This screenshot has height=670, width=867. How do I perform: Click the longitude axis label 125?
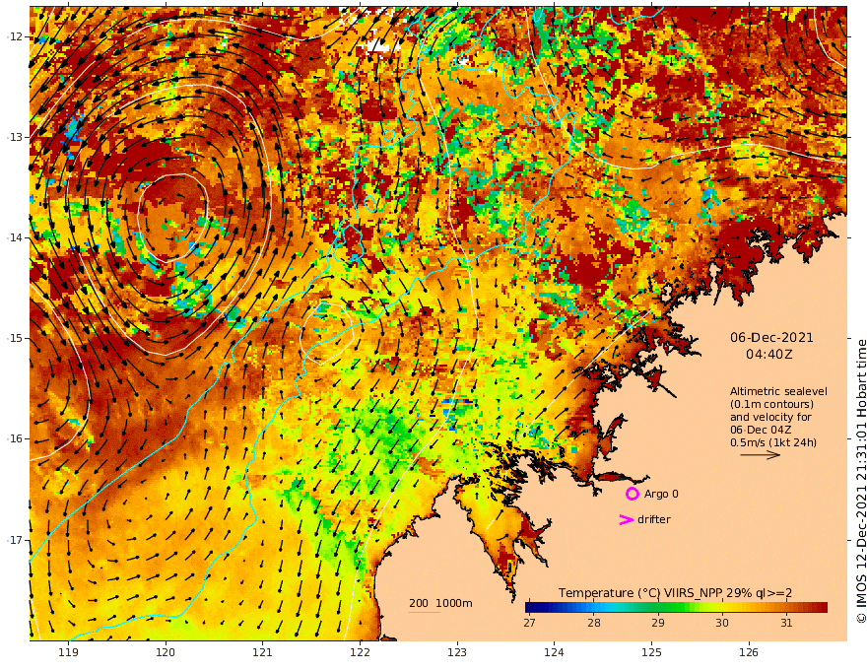(652, 653)
